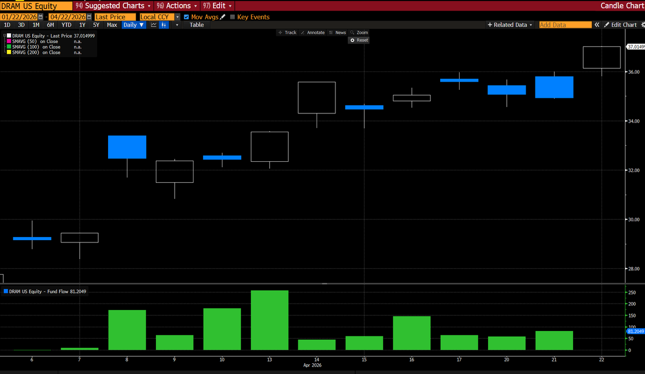645x374 pixels.
Task: Enable the Key Events checkbox
Action: [x=232, y=17]
